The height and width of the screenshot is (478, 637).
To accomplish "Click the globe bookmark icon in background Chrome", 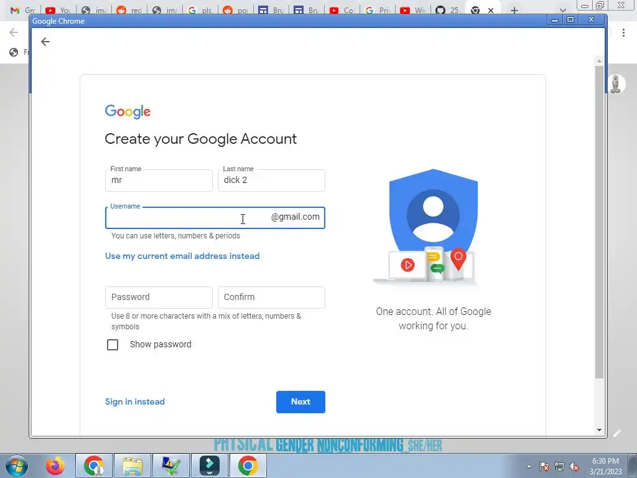I will click(x=14, y=52).
